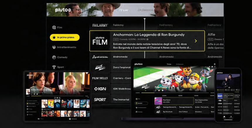Open the Alfie program listing

coord(214,41)
